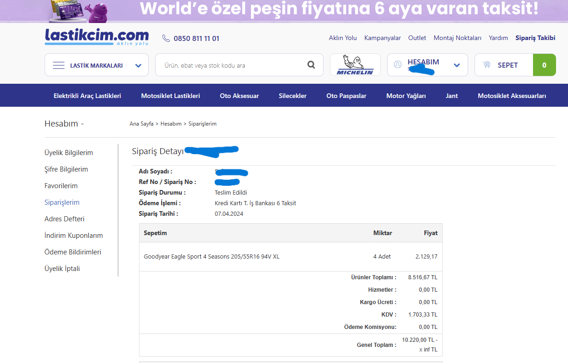Open Şifre Bilgilerim in sidebar
Viewport: 568px width, 363px height.
coord(66,169)
